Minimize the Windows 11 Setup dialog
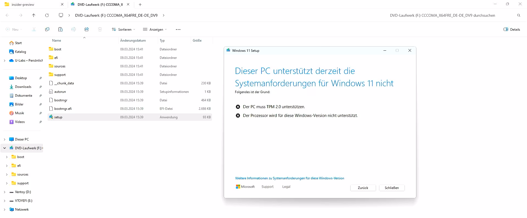This screenshot has width=527, height=218. [x=385, y=50]
